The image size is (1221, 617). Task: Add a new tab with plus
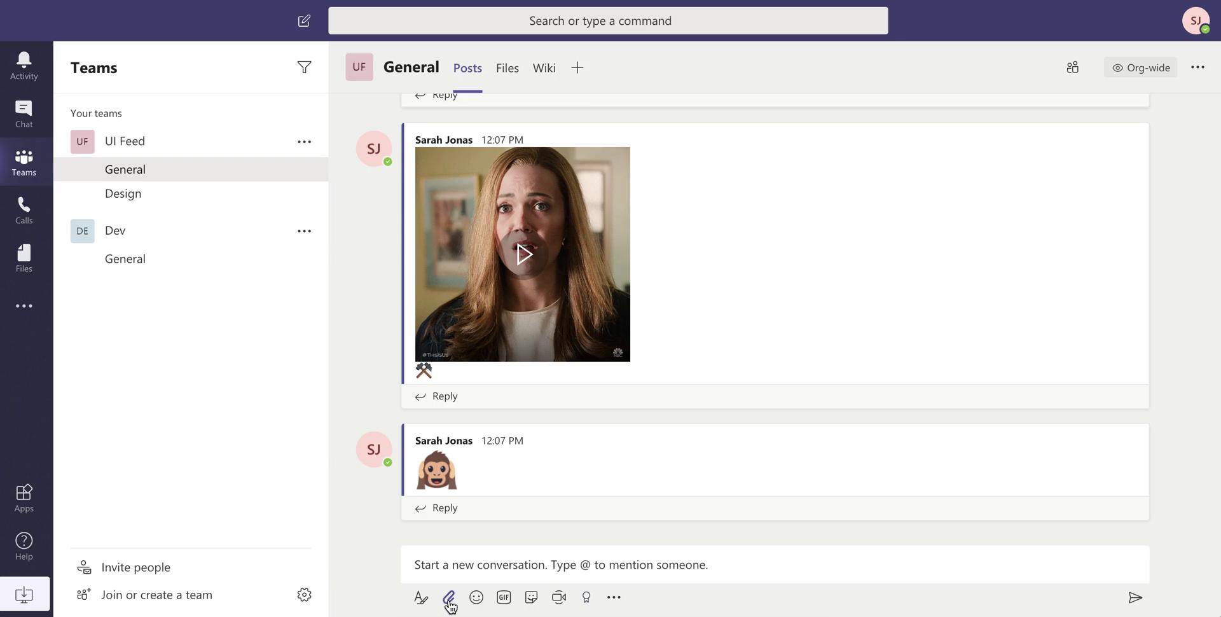[577, 68]
